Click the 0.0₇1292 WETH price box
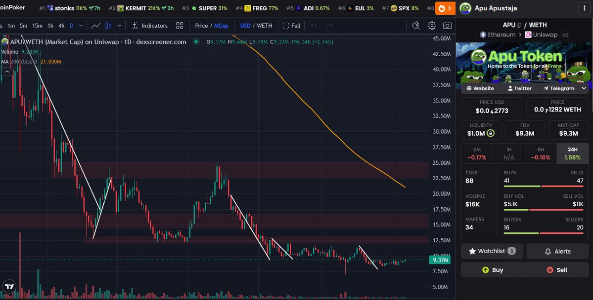 (557, 107)
